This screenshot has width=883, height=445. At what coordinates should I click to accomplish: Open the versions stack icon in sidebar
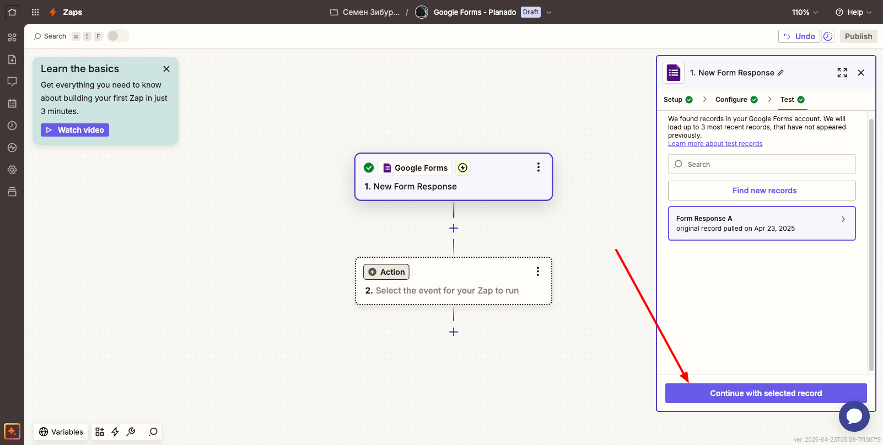12,192
